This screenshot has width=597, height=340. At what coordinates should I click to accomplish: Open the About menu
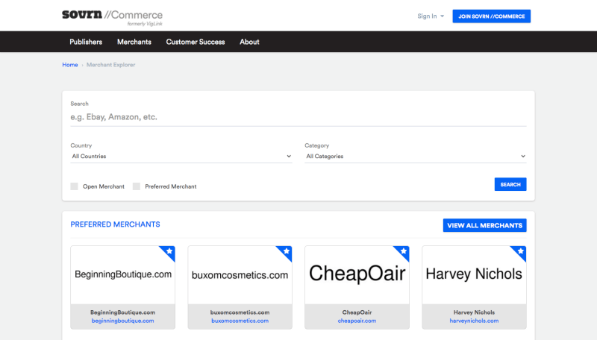249,42
